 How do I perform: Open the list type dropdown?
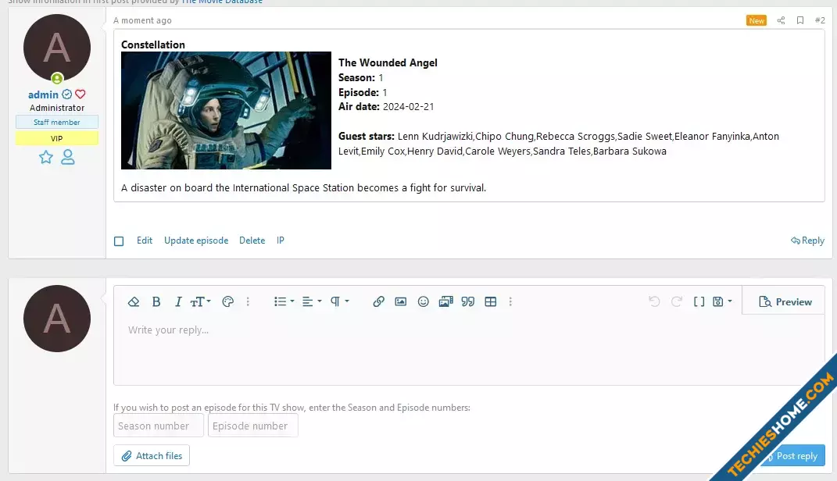tap(284, 302)
